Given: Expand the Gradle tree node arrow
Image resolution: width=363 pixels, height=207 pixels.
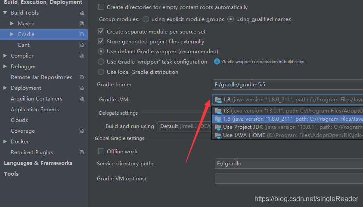Looking at the screenshot, I should [12, 34].
